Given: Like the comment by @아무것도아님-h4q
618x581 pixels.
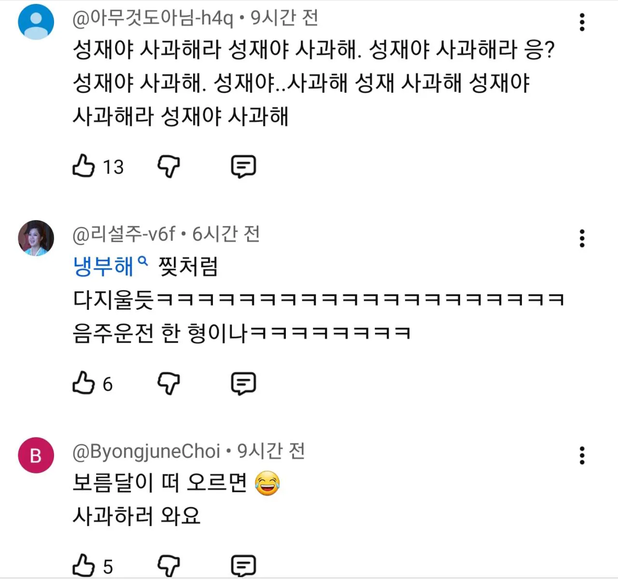Looking at the screenshot, I should pos(84,166).
